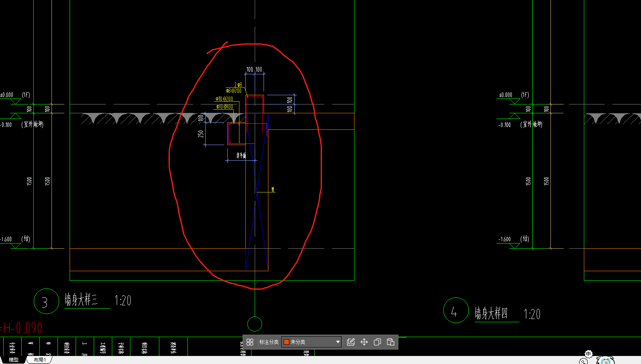Click the 1:20 scale beside 墙身大样三
Viewport: 641px width, 364px height.
click(123, 301)
